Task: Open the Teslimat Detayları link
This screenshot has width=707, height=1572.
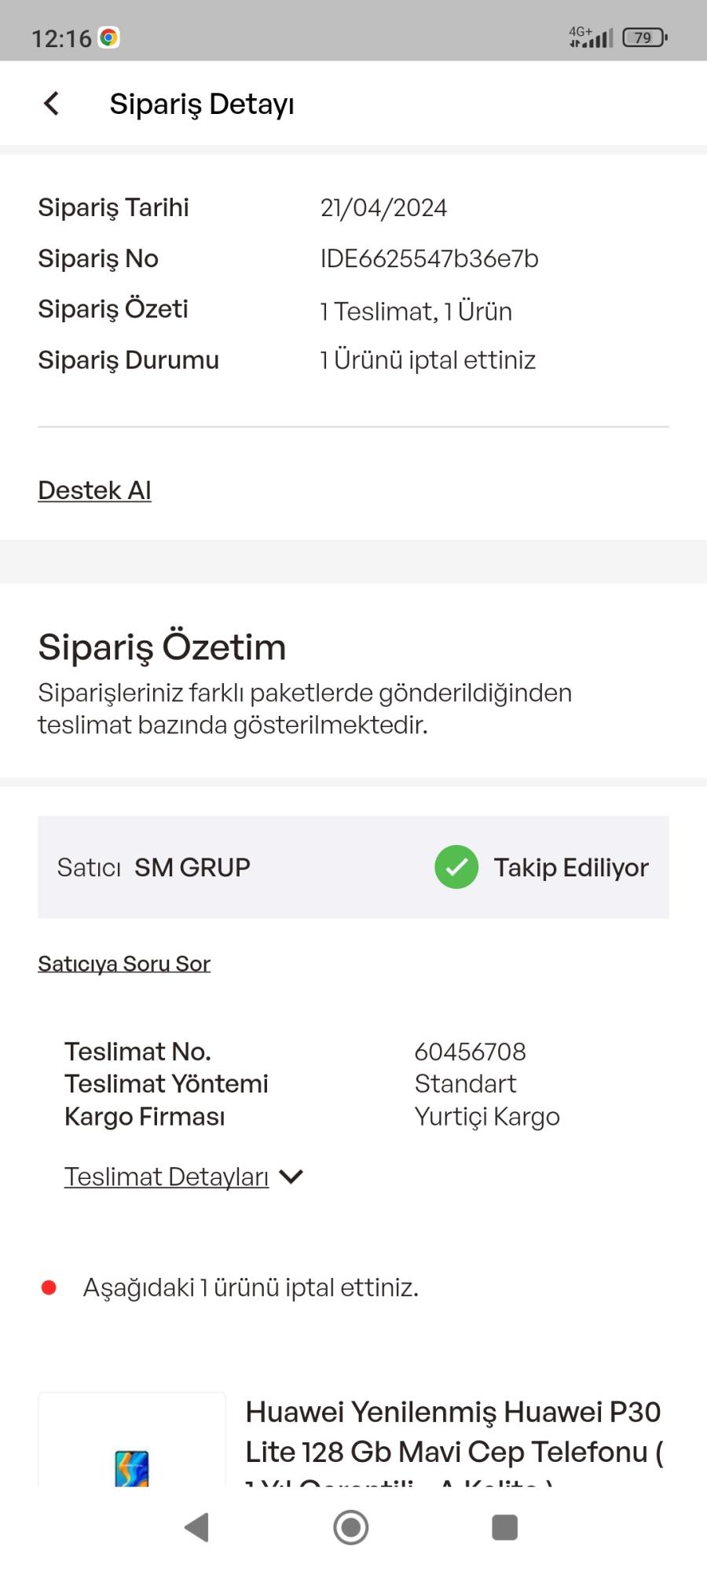Action: pos(167,1177)
